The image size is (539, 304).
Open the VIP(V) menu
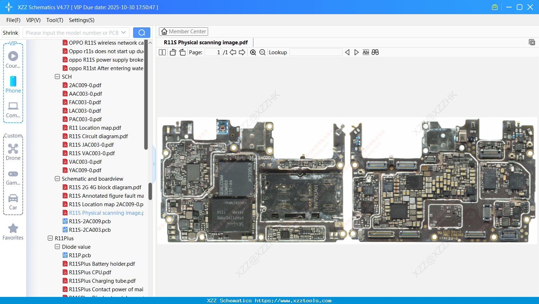33,20
